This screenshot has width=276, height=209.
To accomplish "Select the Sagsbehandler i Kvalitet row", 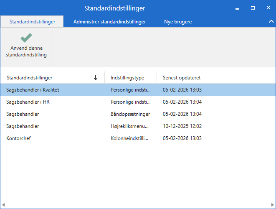I will 138,90.
